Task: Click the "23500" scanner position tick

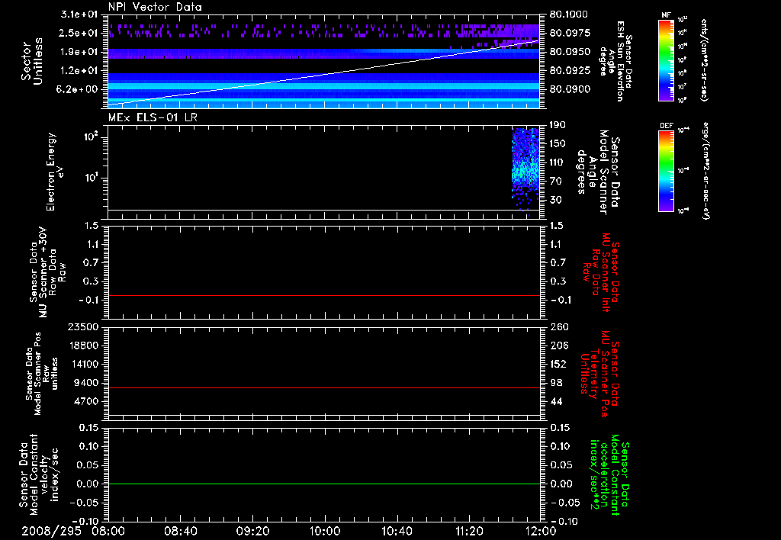Action: tap(82, 326)
